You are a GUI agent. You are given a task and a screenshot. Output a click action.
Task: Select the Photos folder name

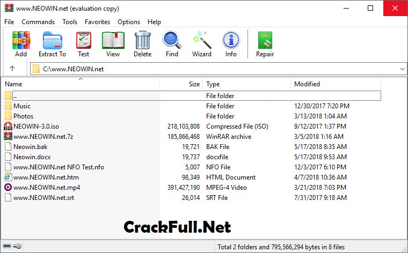[24, 116]
